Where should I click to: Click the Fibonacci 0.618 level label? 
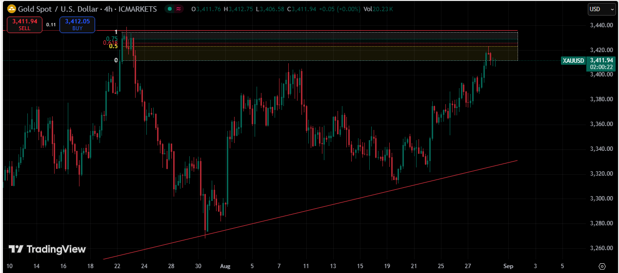point(110,43)
